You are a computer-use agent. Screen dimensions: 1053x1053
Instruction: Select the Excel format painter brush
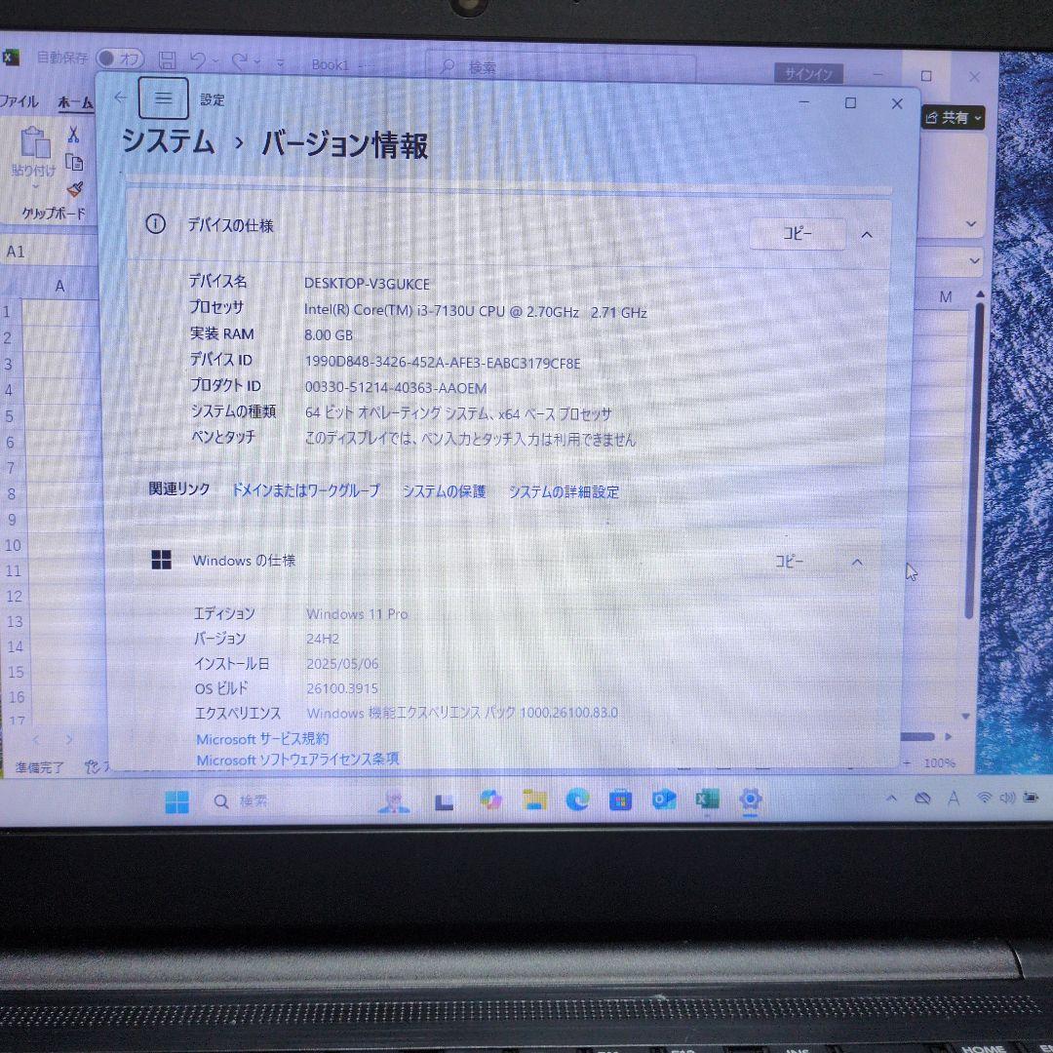(x=75, y=189)
